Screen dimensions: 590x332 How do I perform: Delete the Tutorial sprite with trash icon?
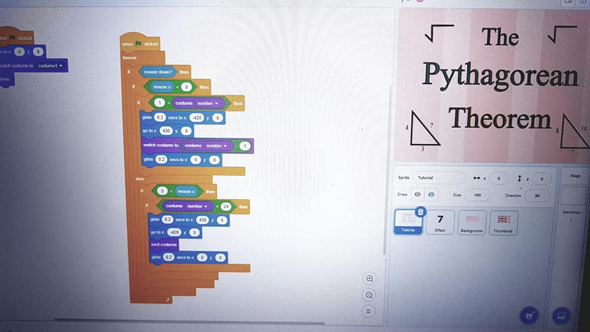coord(420,212)
